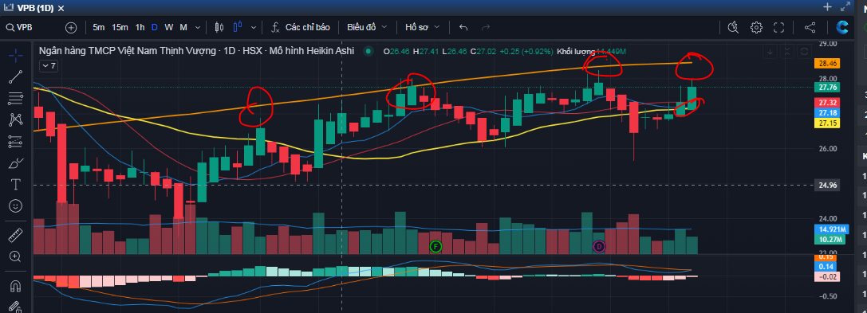Click the green 27.76 current price label
867x313 pixels.
[x=828, y=88]
